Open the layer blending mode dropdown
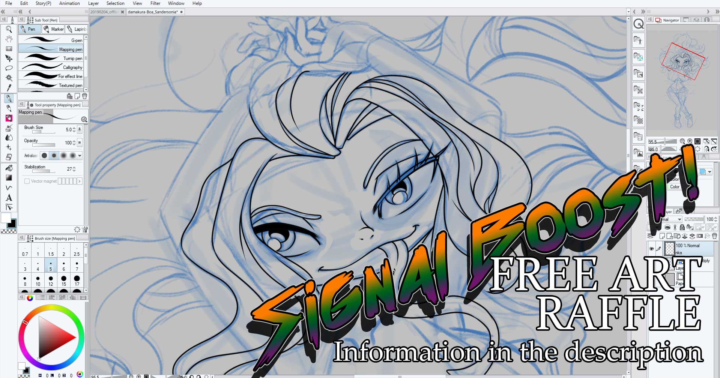720x378 pixels. click(x=679, y=219)
